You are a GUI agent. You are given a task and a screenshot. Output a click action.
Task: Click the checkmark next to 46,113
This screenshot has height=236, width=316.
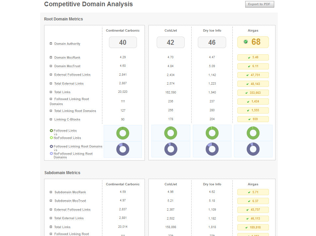tap(248, 219)
